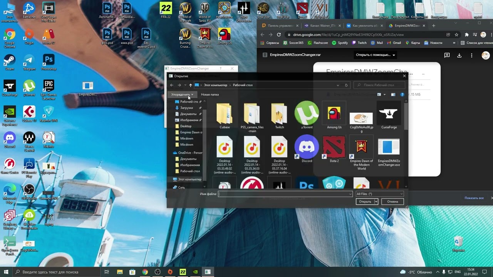Select Dota 2 shortcut in Open dialog
493x277 pixels.
tap(334, 149)
